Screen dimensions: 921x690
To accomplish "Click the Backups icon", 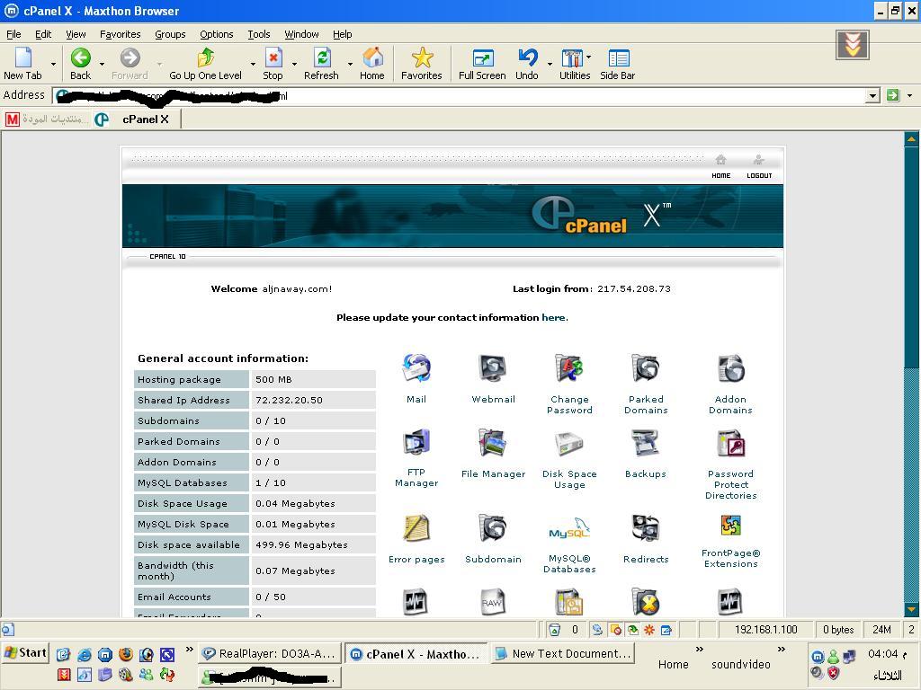I will [x=646, y=444].
